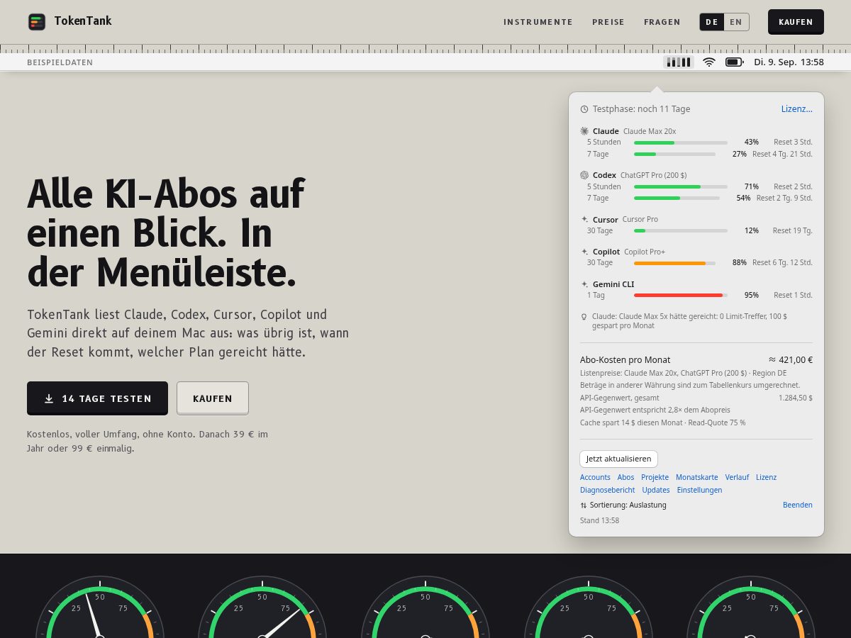Click the 14 Tage testen download button
Image resolution: width=851 pixels, height=638 pixels.
coord(97,398)
